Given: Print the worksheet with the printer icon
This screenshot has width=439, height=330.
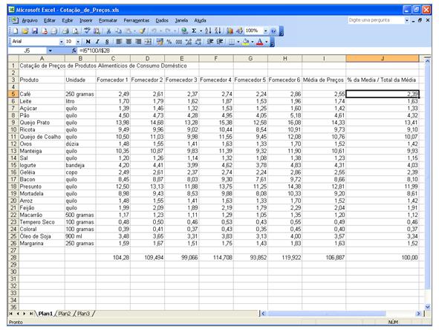Looking at the screenshot, I should click(65, 30).
